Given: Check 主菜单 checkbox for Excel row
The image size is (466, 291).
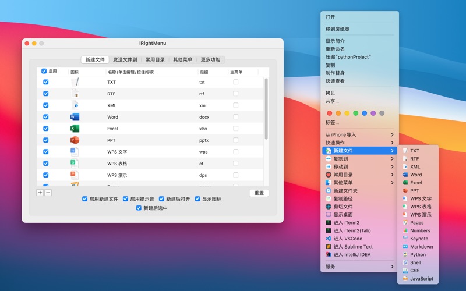Looking at the screenshot, I should click(236, 128).
